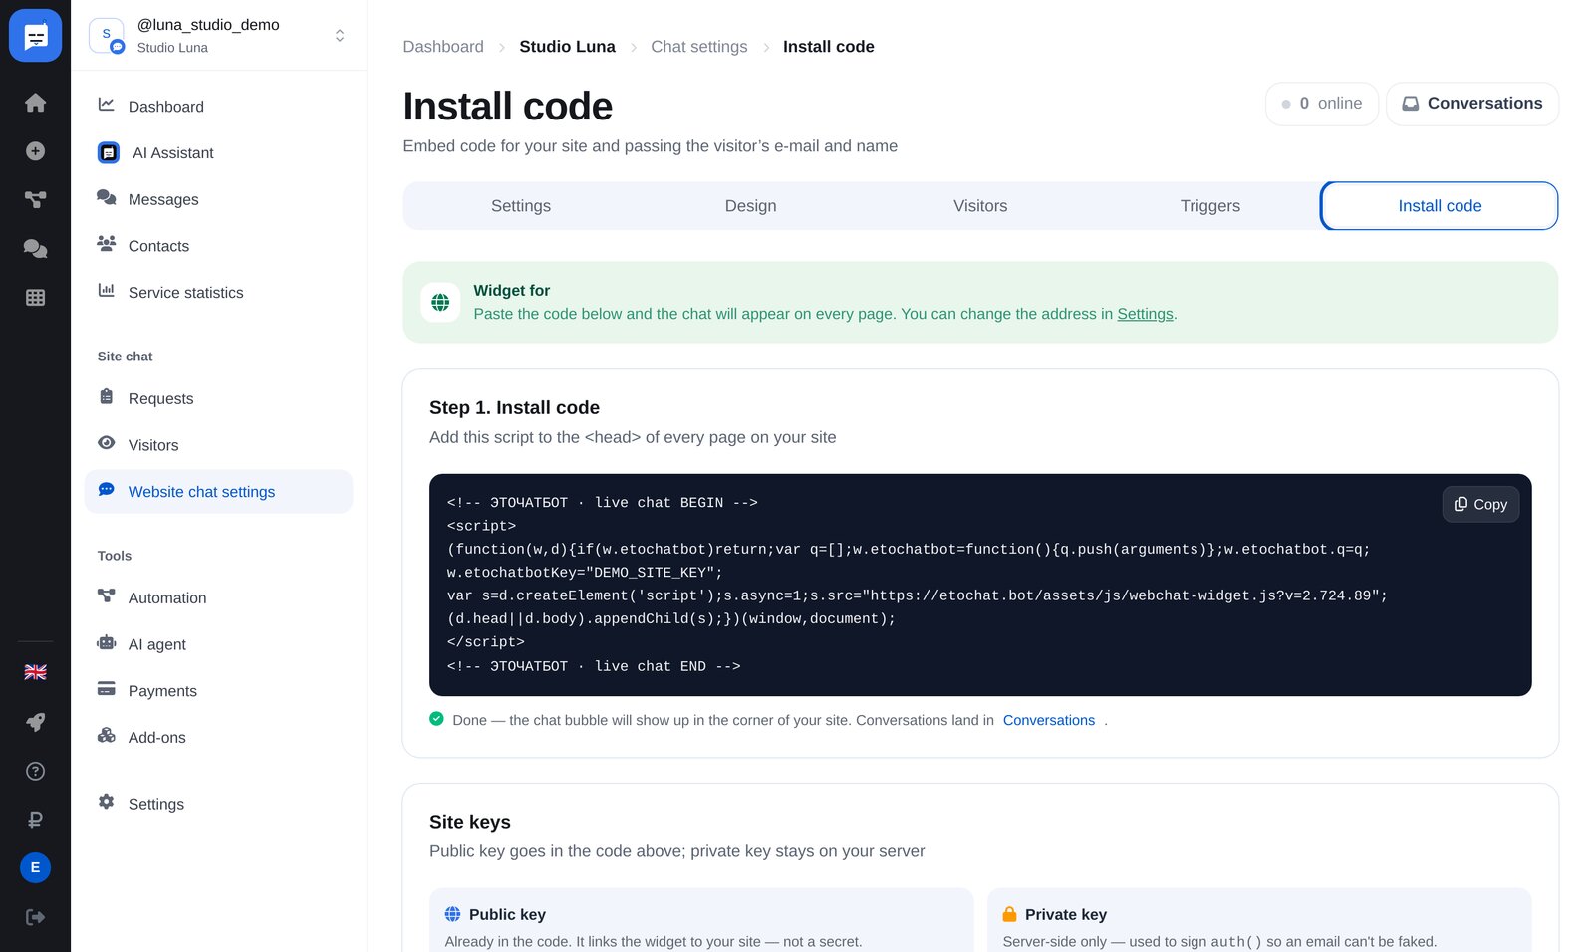Click the logout arrow icon
This screenshot has width=1594, height=952.
pyautogui.click(x=35, y=917)
